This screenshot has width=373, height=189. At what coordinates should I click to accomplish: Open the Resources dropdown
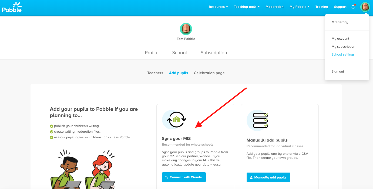218,7
